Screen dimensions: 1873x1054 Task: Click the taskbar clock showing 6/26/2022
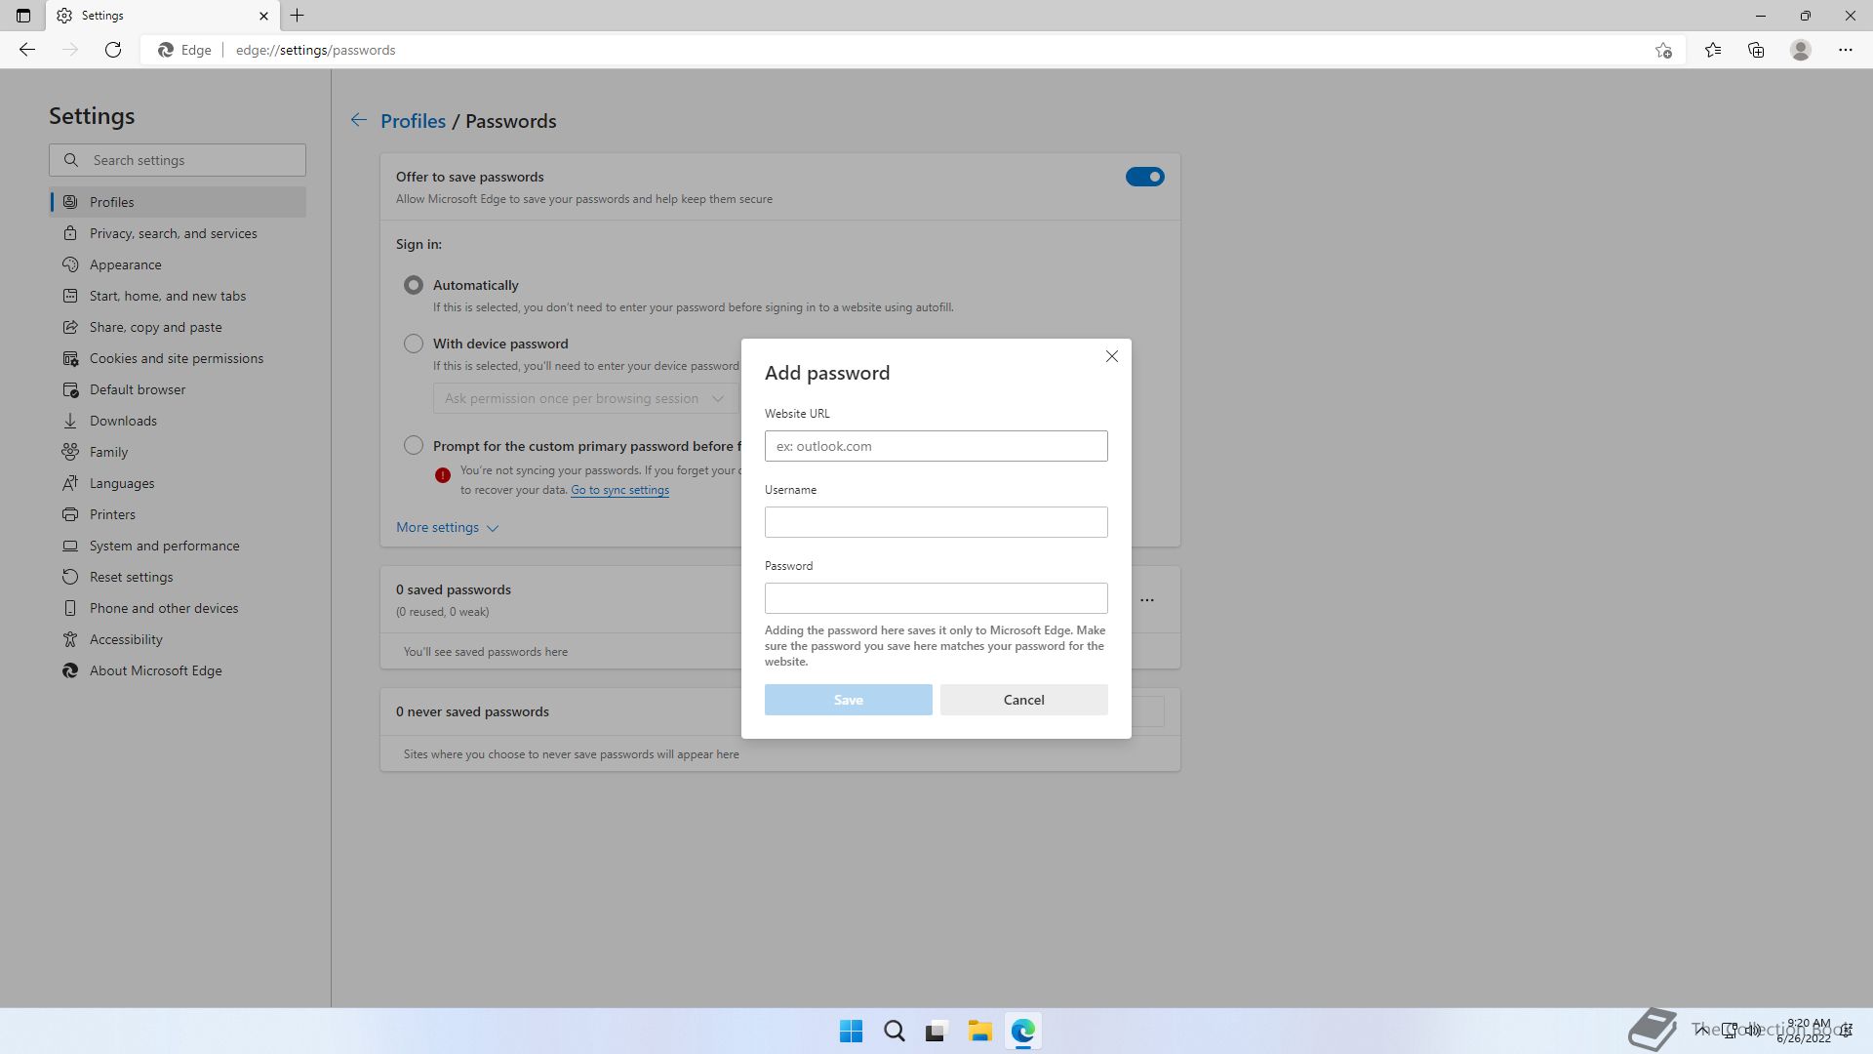1803,1032
